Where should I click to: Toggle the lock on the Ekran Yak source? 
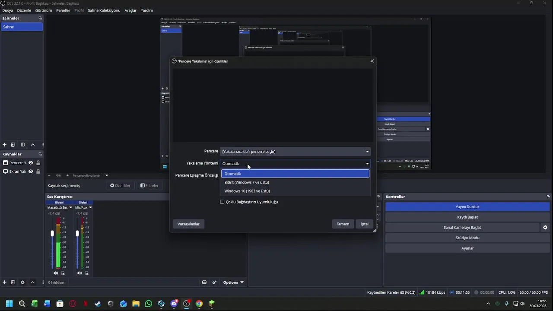38,171
